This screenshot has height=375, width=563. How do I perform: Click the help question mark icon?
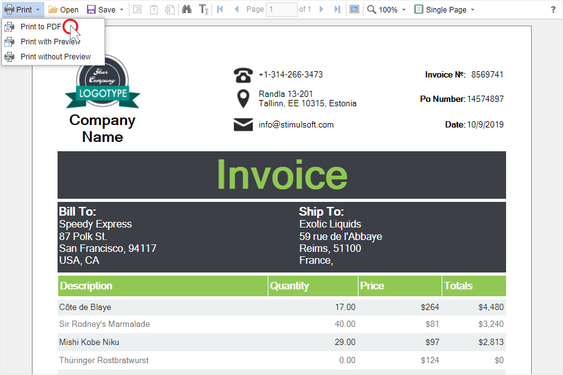(553, 10)
